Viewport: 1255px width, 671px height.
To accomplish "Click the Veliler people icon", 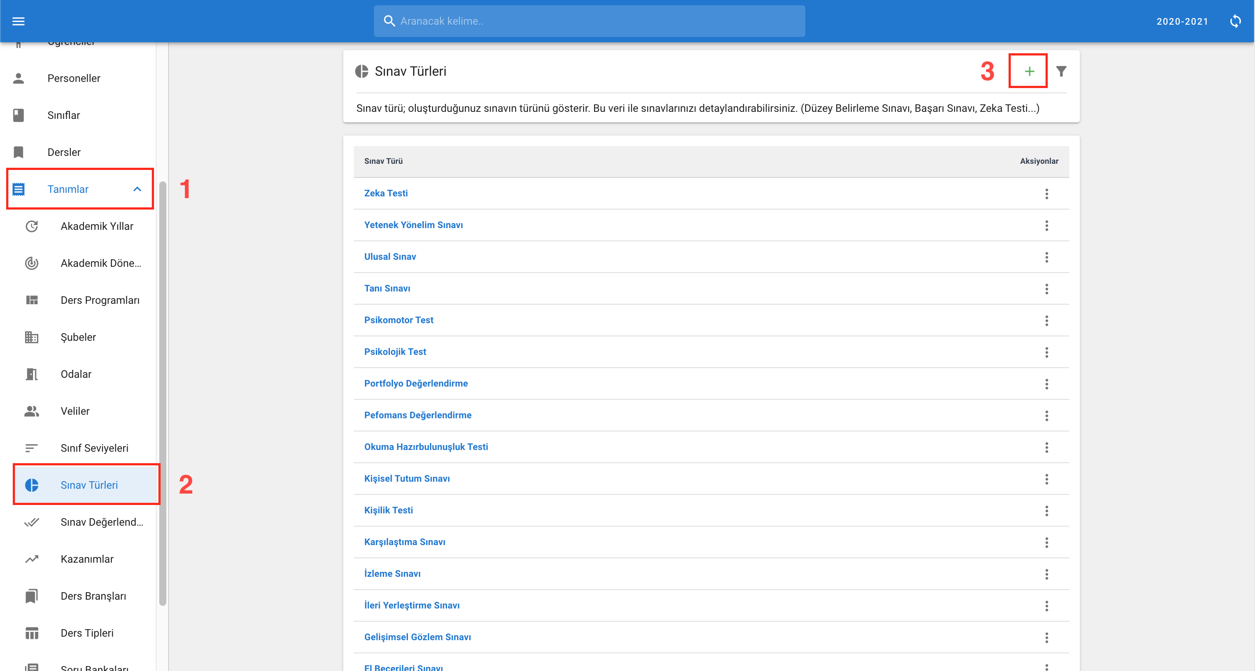I will coord(32,411).
